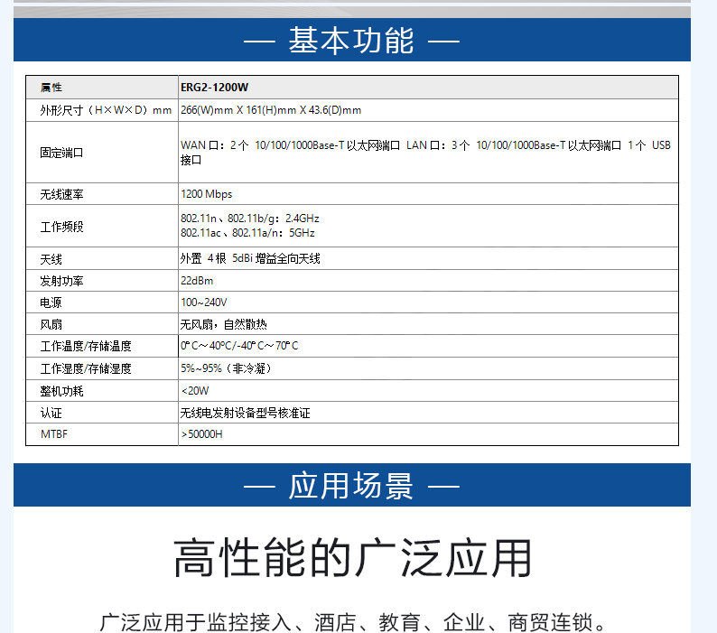The image size is (717, 633).
Task: Select the 802.11n 2.4GHz line
Action: click(249, 219)
